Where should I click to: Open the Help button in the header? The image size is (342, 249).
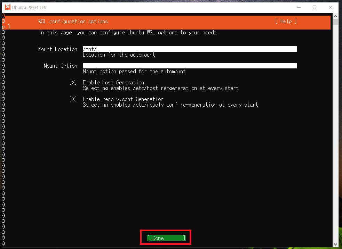point(286,21)
